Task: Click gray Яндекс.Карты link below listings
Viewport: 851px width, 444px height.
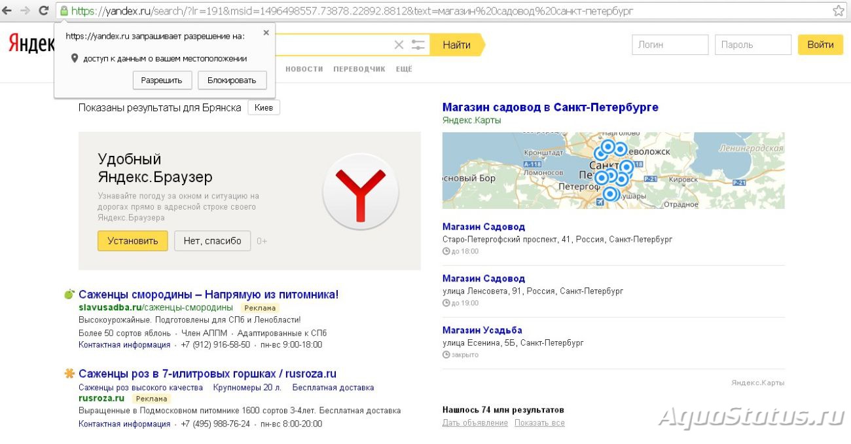Action: (x=758, y=383)
